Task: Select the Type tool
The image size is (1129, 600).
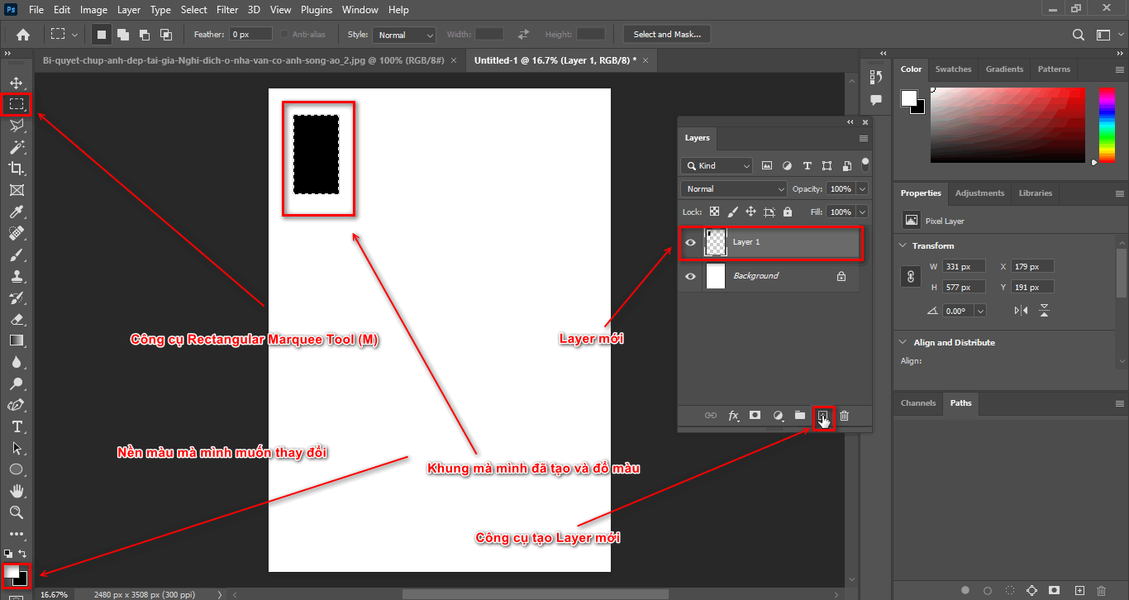Action: [17, 426]
